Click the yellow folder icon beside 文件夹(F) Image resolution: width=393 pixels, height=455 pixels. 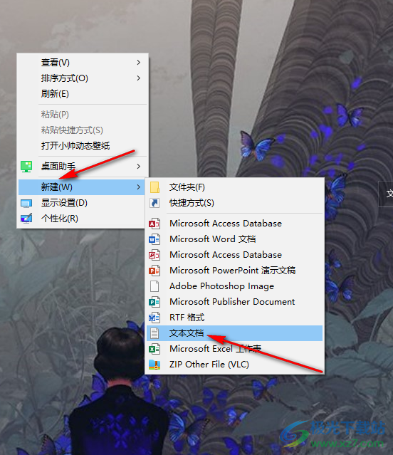(154, 187)
